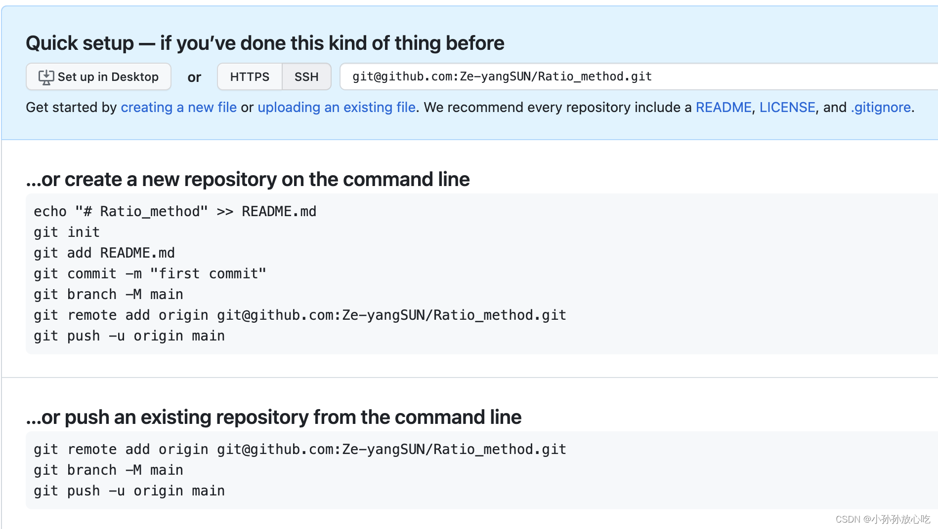Viewport: 938px width, 529px height.
Task: Select the HTTPS protocol option
Action: tap(250, 76)
